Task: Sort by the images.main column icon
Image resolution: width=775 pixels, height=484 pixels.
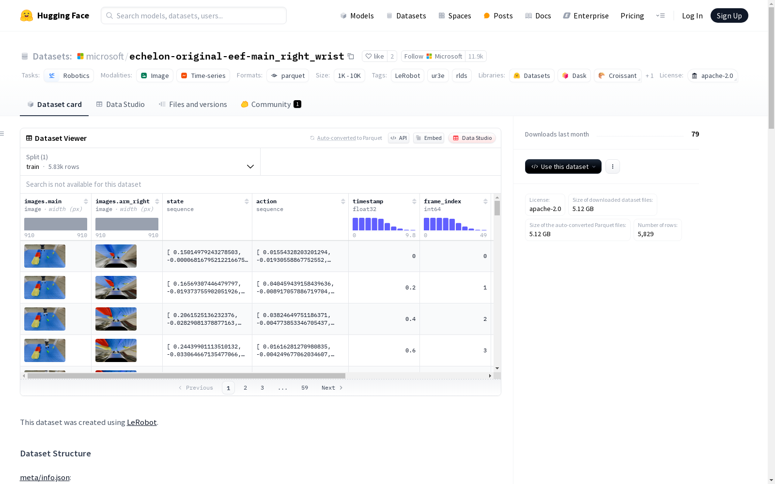Action: [x=86, y=201]
